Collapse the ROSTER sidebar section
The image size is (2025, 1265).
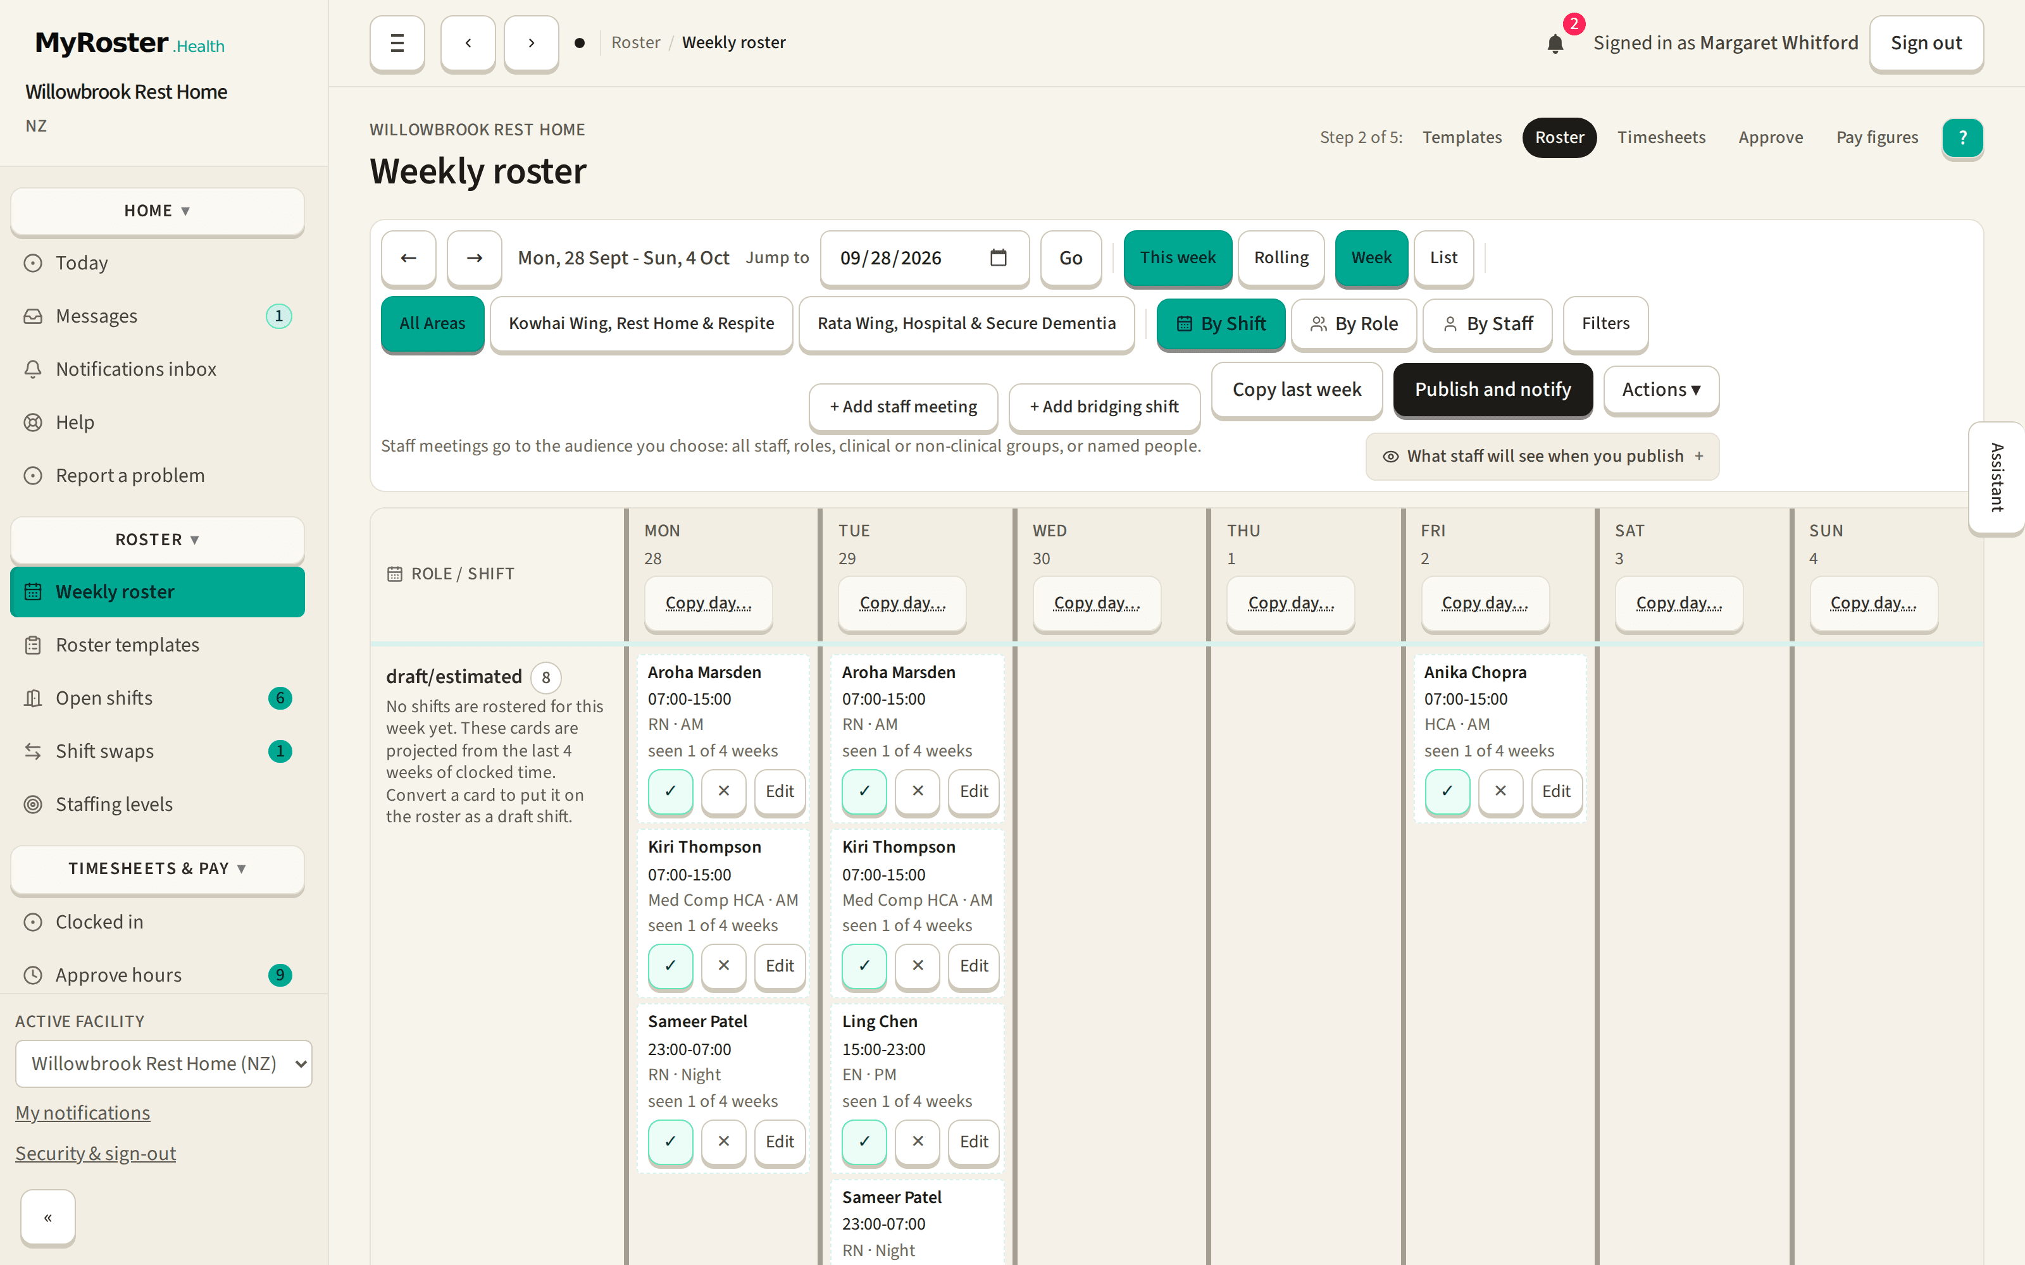click(x=158, y=540)
